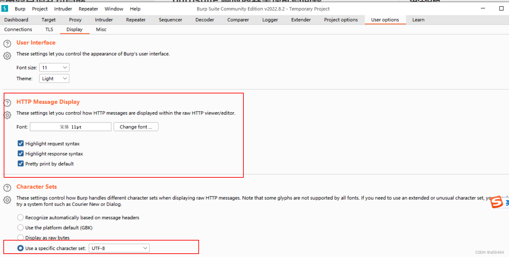Choose Display as raw bytes option
The image size is (509, 257).
coord(21,238)
